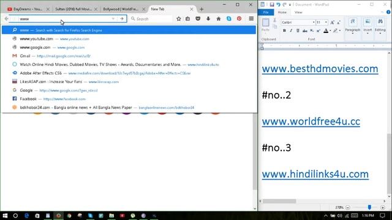Image resolution: width=392 pixels, height=220 pixels.
Task: Adjust the WordPad zoom slider handle
Action: click(x=369, y=207)
